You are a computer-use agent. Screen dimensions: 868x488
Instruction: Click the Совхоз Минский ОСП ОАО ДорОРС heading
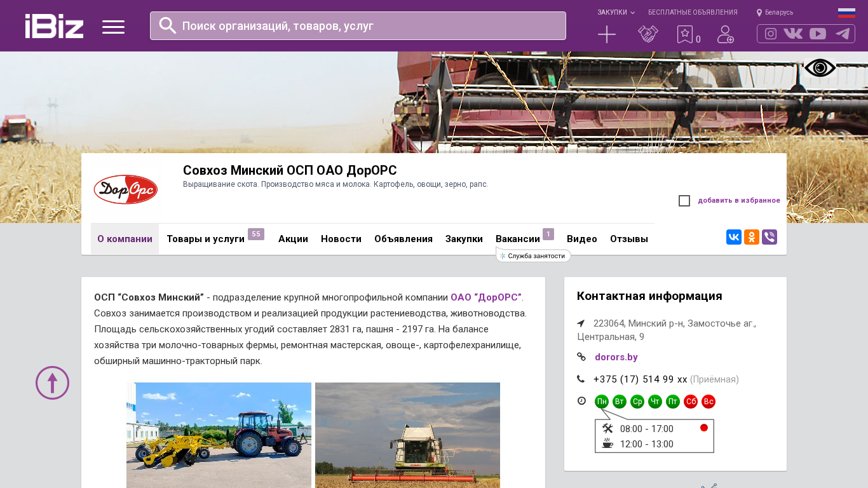[x=290, y=170]
